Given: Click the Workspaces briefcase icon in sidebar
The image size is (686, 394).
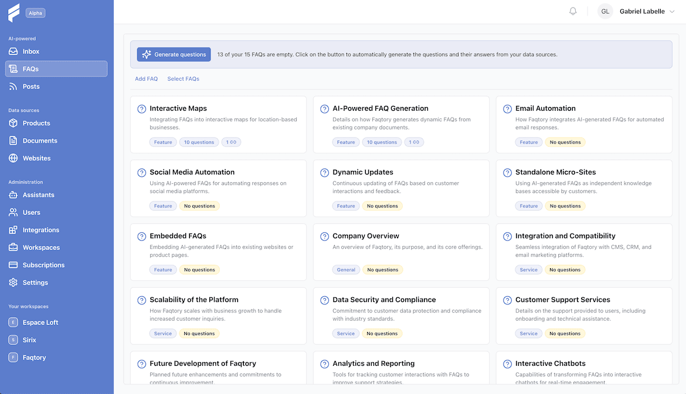Looking at the screenshot, I should [13, 247].
